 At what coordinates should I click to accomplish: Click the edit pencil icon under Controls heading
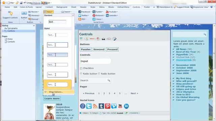(x=115, y=39)
